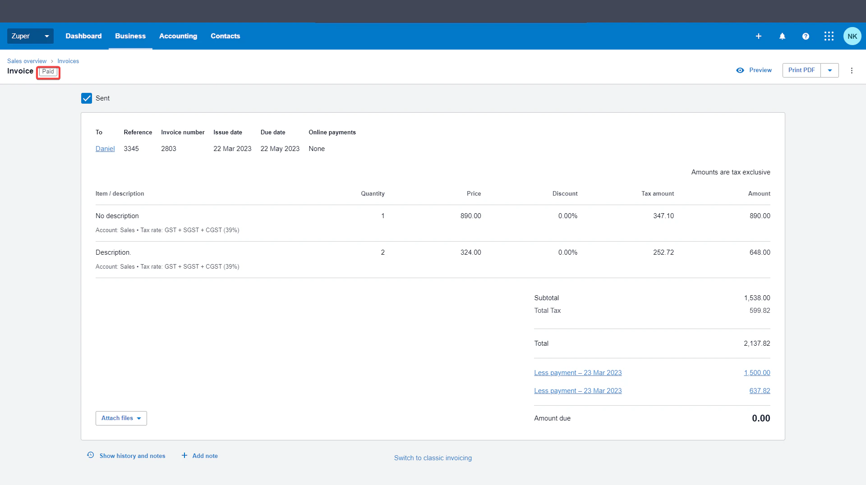866x485 pixels.
Task: Click Switch to classic invoicing
Action: point(433,458)
